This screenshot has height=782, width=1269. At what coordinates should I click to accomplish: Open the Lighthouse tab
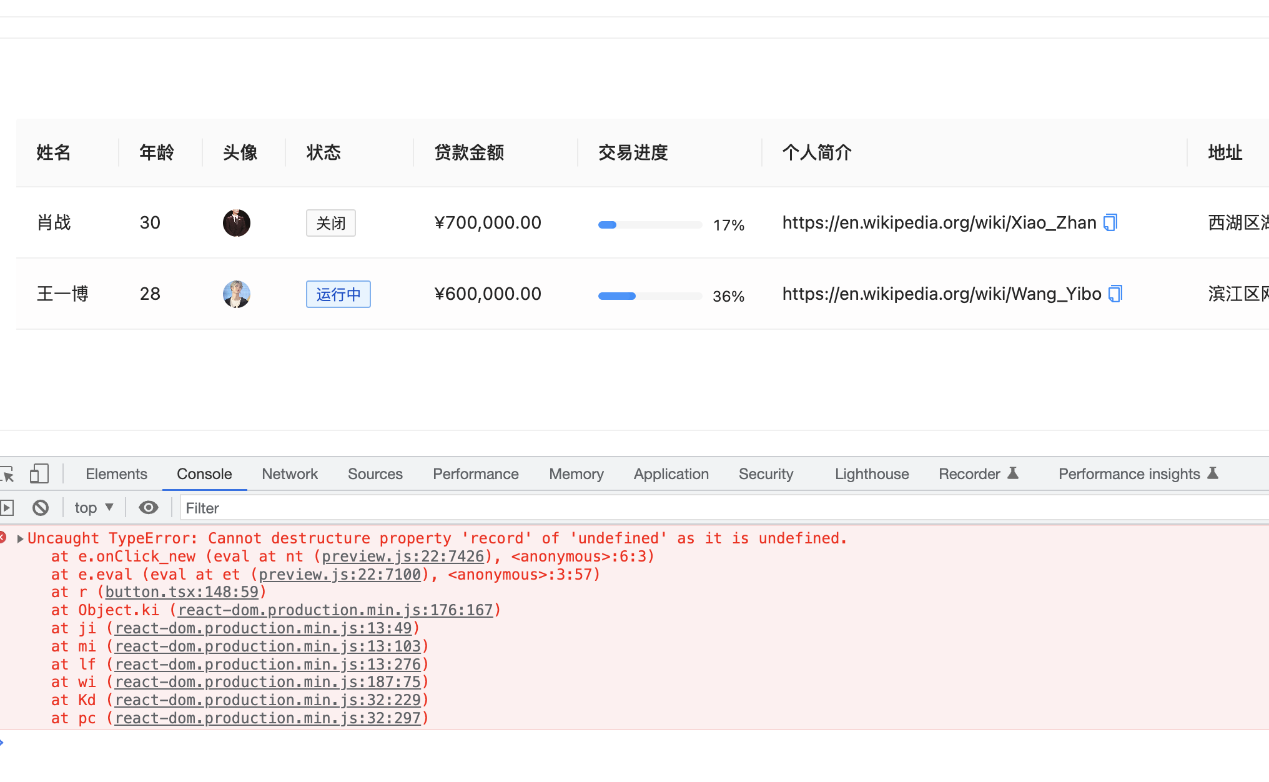tap(871, 474)
